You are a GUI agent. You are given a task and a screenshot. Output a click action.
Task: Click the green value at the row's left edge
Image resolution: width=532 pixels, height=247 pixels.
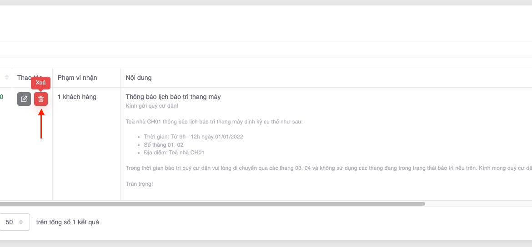pos(2,97)
